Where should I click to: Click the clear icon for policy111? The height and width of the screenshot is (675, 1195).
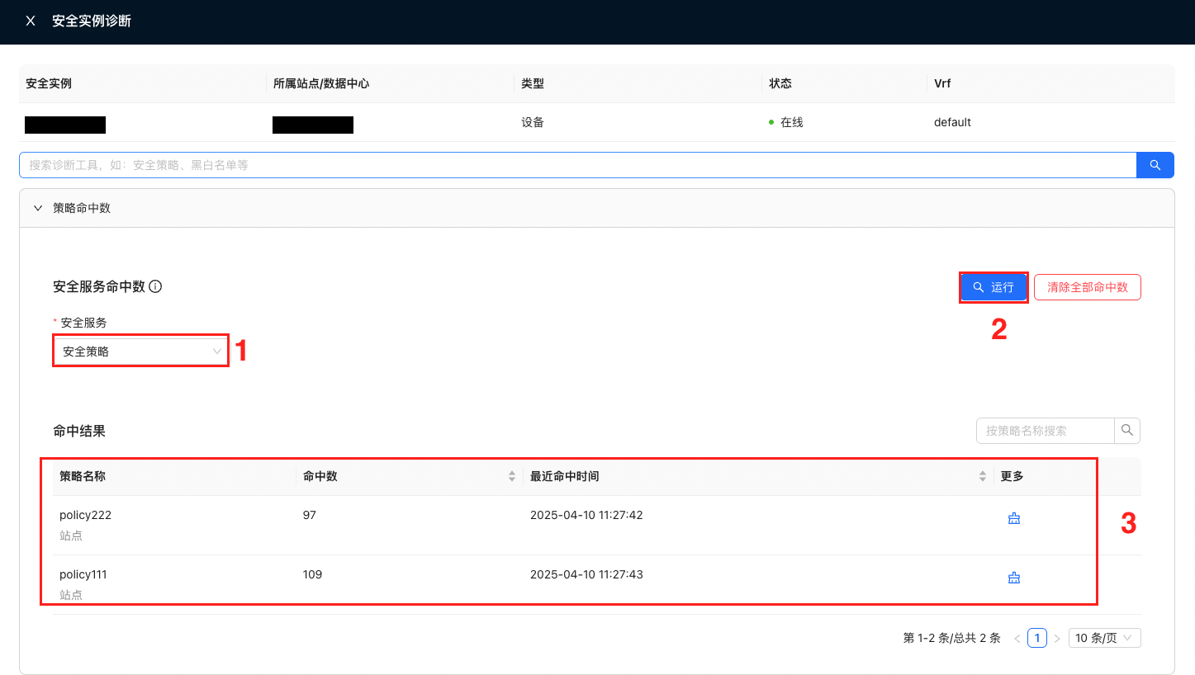[1014, 578]
